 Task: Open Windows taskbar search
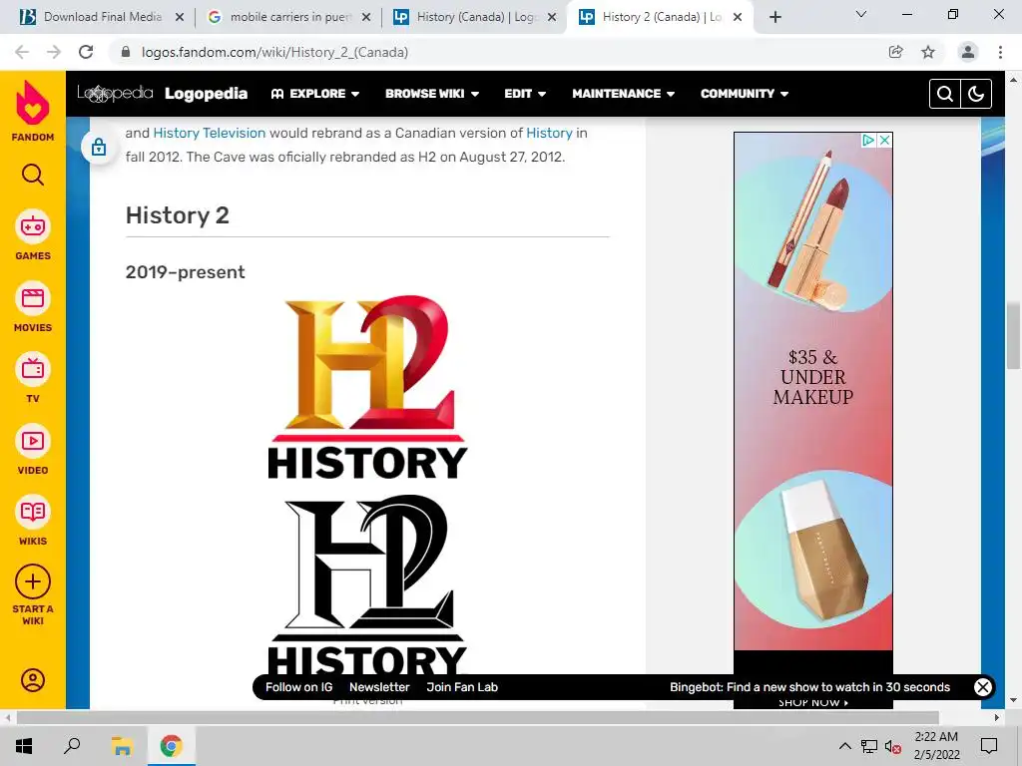(x=72, y=746)
